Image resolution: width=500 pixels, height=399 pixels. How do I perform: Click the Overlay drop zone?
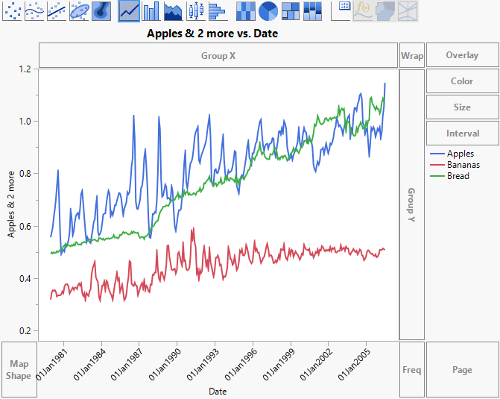point(462,56)
